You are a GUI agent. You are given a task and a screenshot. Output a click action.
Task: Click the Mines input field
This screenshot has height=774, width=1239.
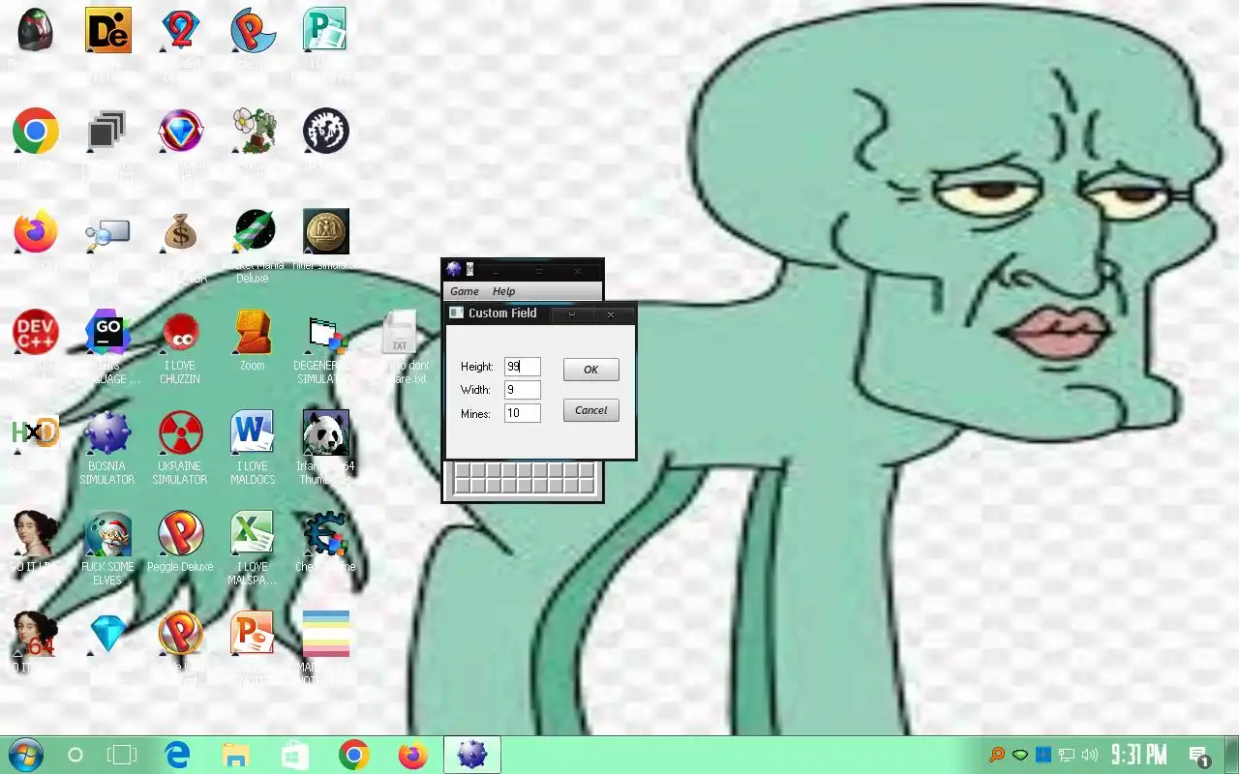tap(522, 413)
